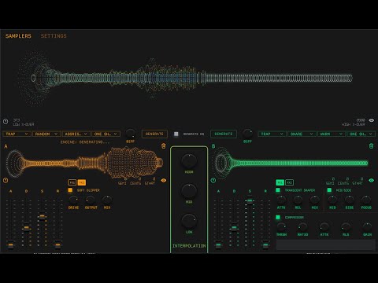The height and width of the screenshot is (283, 378).
Task: Play the main blended sample preview
Action: (6, 121)
